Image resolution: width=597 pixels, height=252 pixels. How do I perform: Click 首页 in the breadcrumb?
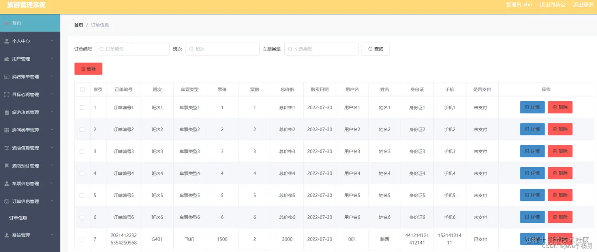point(79,25)
